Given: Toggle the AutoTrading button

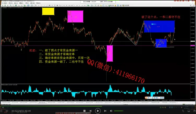Looking at the screenshot, I should coord(126,5).
